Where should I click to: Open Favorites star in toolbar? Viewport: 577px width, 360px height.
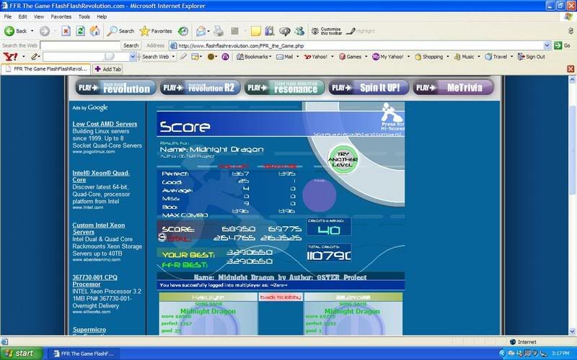coord(145,31)
